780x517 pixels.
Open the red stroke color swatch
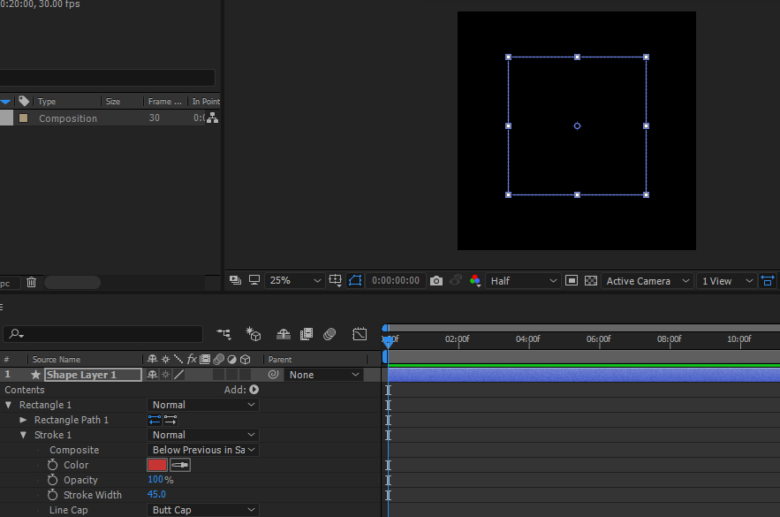click(x=157, y=465)
